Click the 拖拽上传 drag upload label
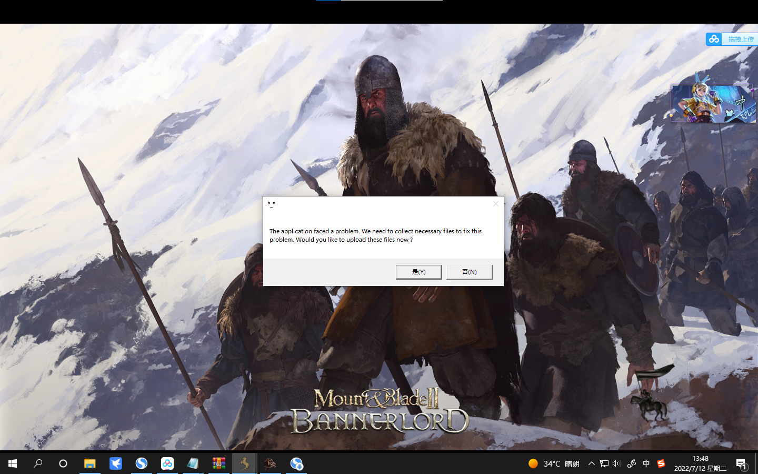 click(741, 39)
